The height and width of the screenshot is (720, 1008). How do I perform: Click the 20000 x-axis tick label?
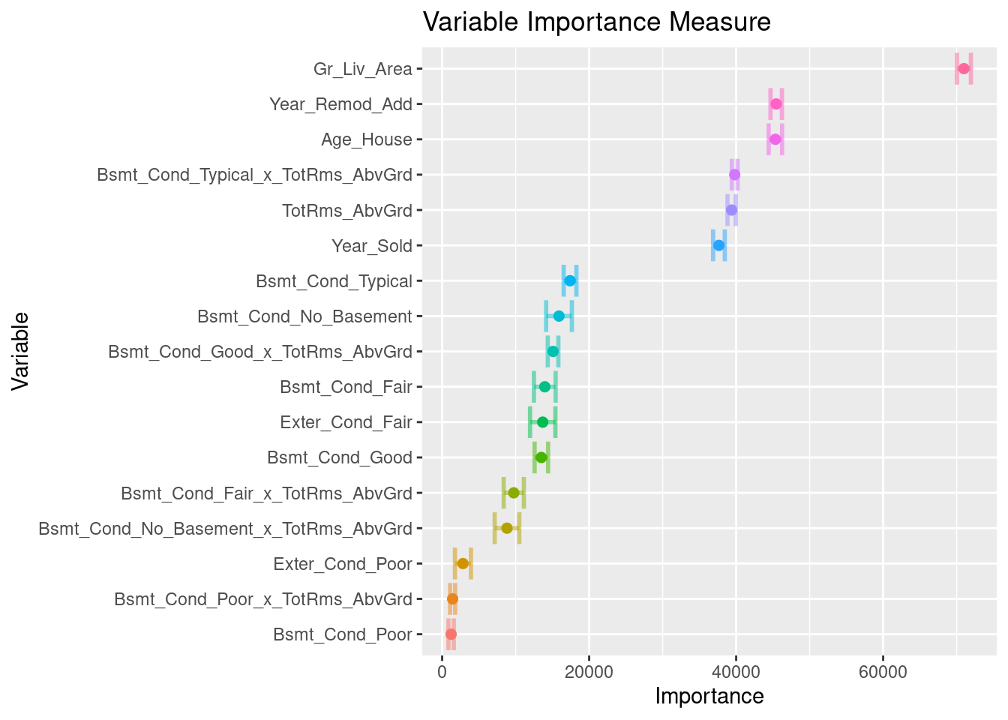pyautogui.click(x=589, y=670)
